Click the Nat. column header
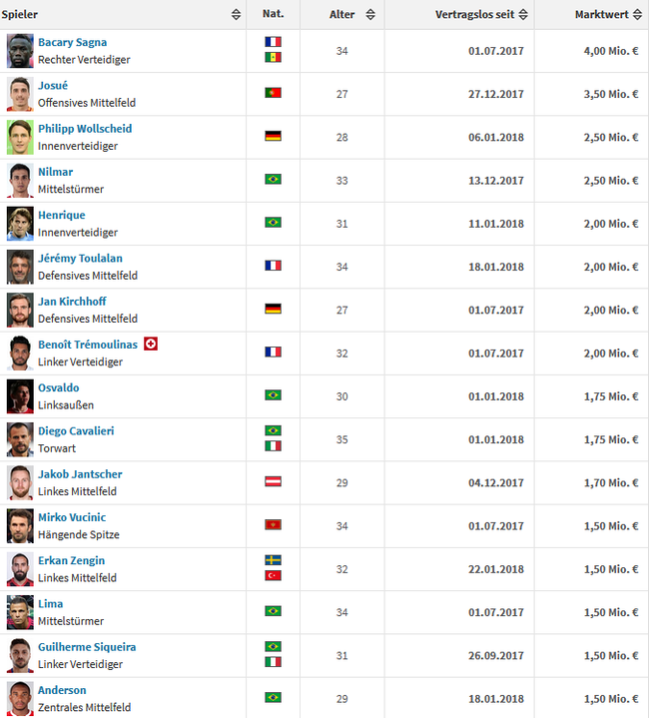This screenshot has width=649, height=718. click(274, 14)
